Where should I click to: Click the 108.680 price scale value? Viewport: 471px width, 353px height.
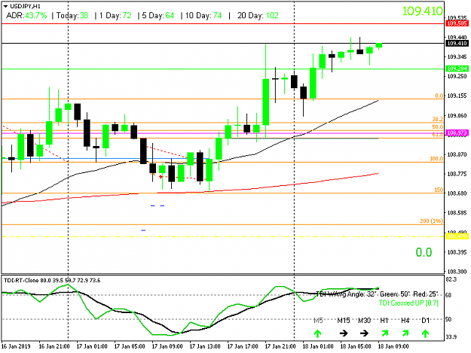457,193
